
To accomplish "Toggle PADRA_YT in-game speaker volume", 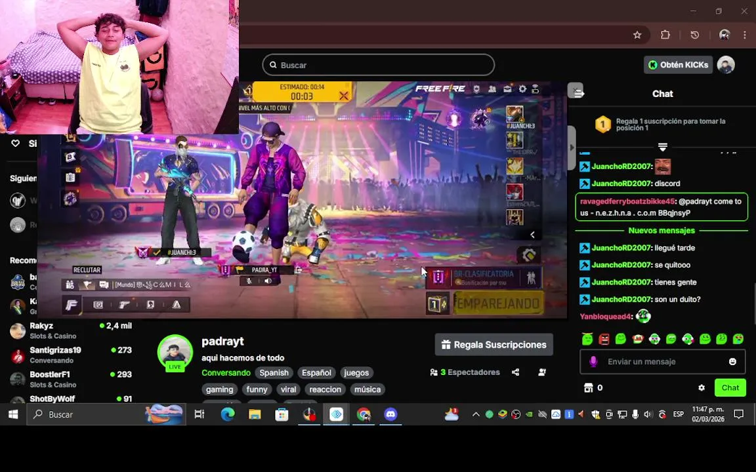I will pos(268,281).
